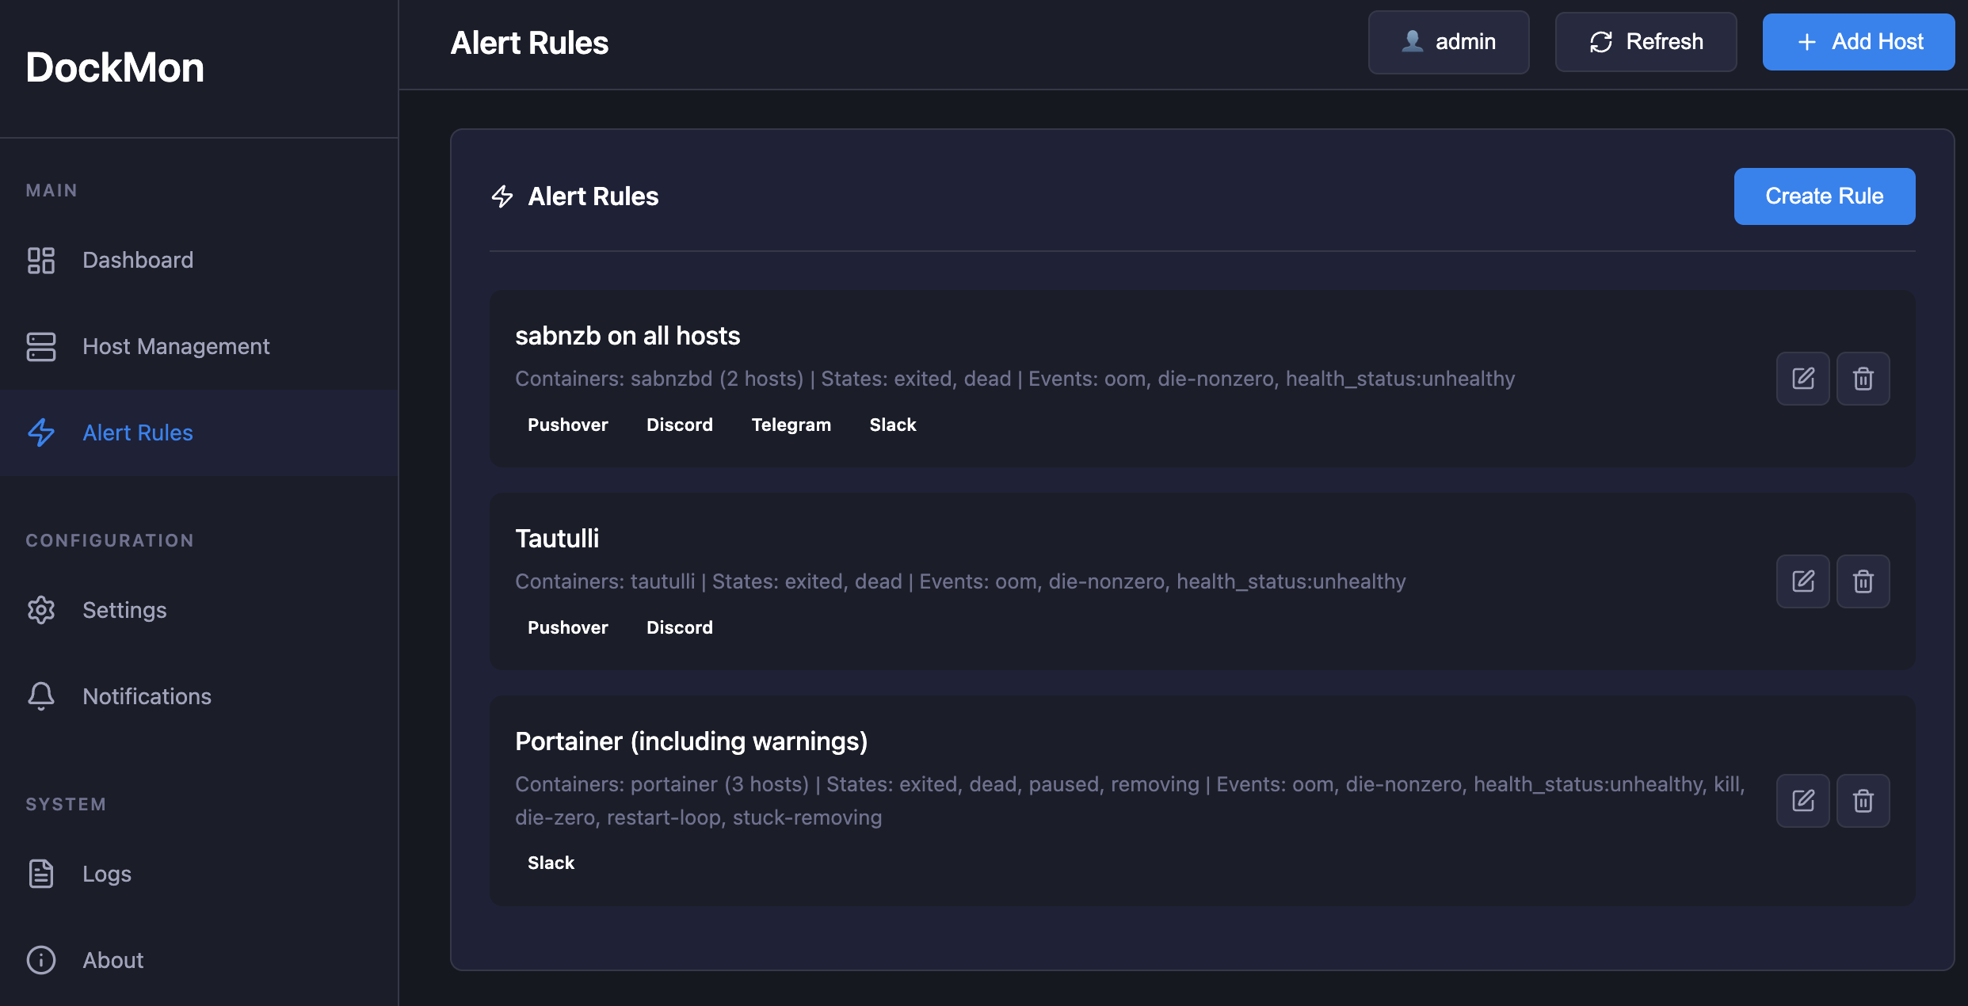
Task: Refresh the page data
Action: [x=1646, y=42]
